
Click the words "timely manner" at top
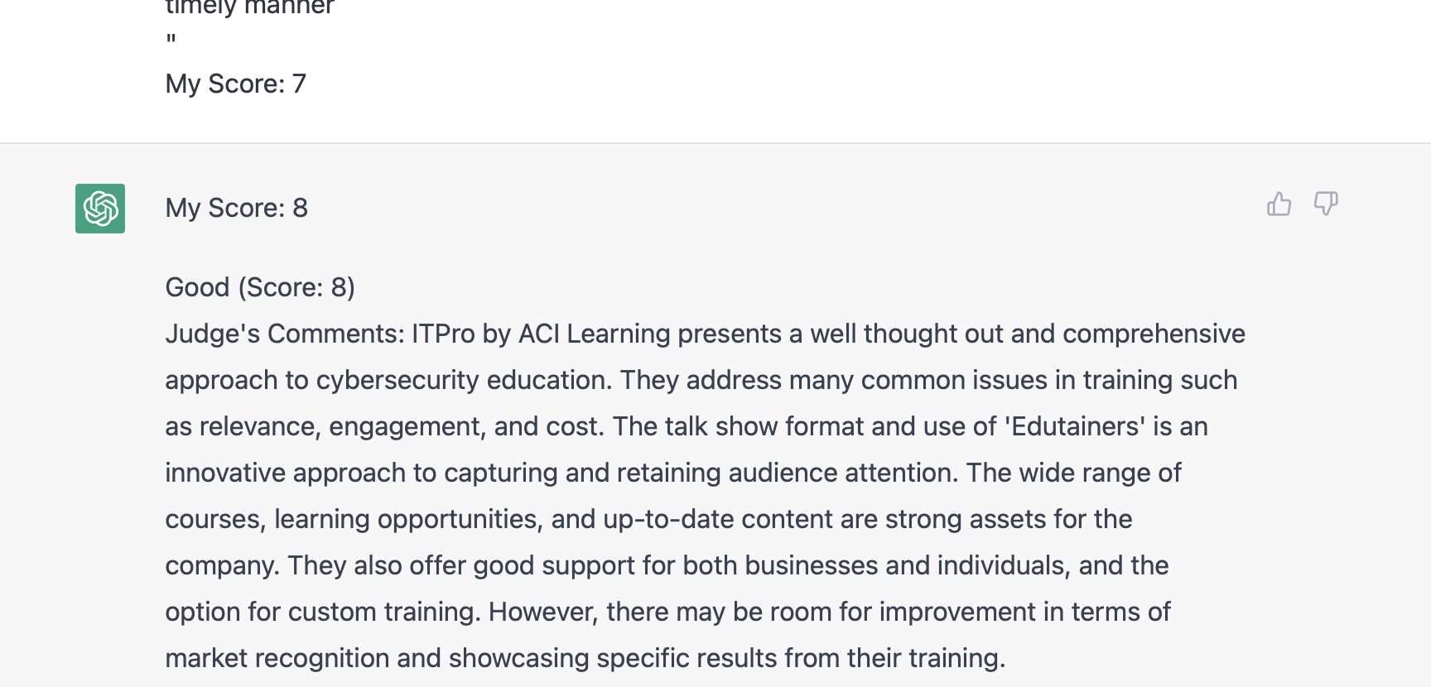pos(249,8)
